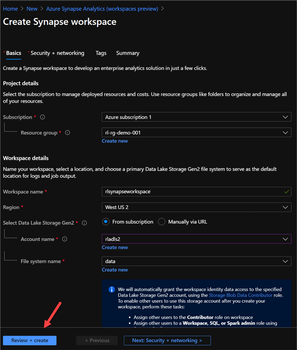Click the Resource group info icon

pyautogui.click(x=67, y=133)
